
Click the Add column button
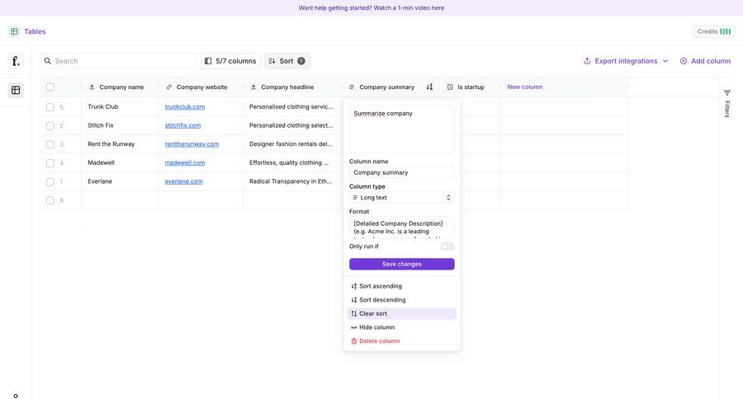pyautogui.click(x=705, y=61)
